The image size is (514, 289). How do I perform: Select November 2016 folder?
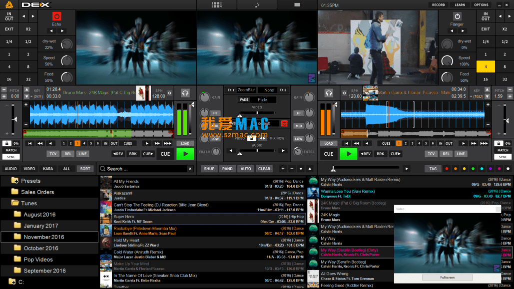click(x=49, y=237)
